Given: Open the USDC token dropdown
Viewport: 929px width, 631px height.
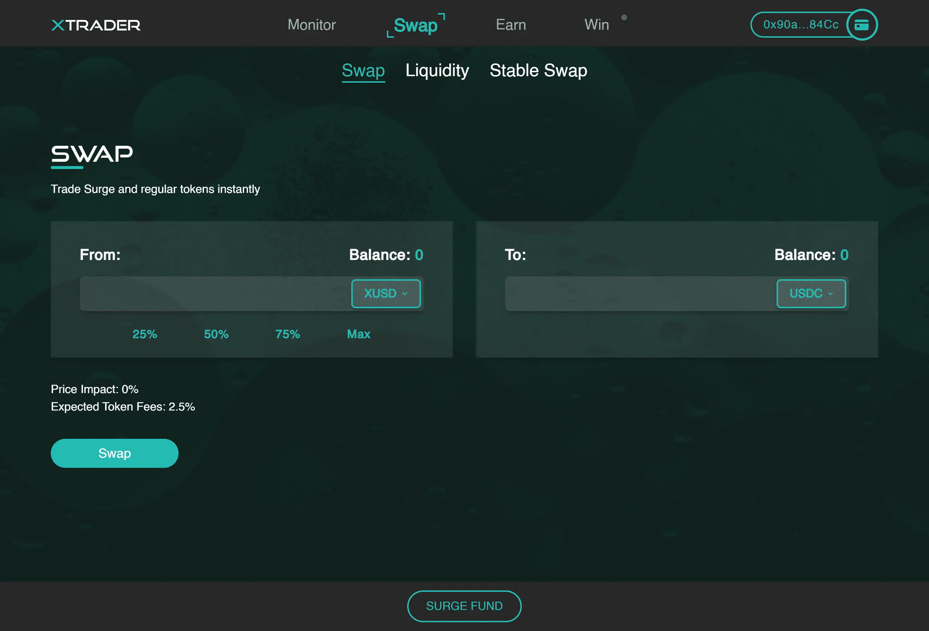Looking at the screenshot, I should [811, 293].
